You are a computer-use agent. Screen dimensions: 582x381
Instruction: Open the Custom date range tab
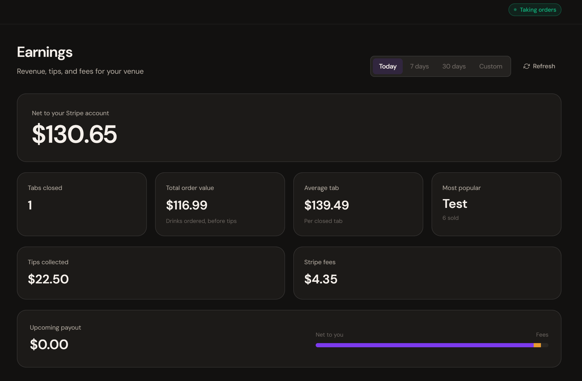491,66
